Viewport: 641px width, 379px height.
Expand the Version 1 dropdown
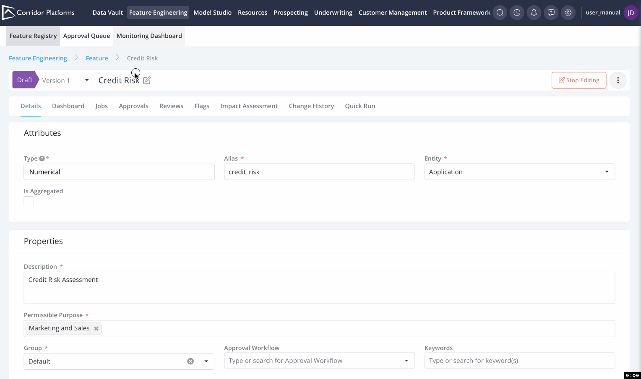(86, 80)
